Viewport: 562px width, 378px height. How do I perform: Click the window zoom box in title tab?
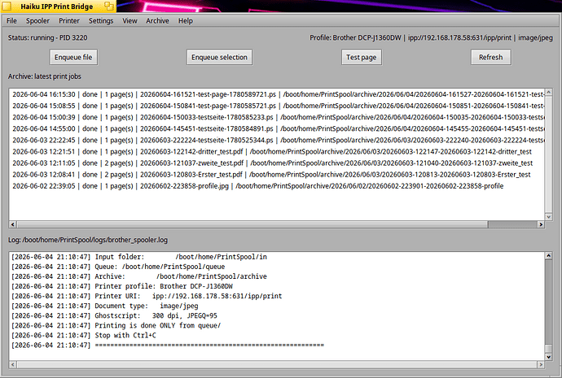point(109,6)
